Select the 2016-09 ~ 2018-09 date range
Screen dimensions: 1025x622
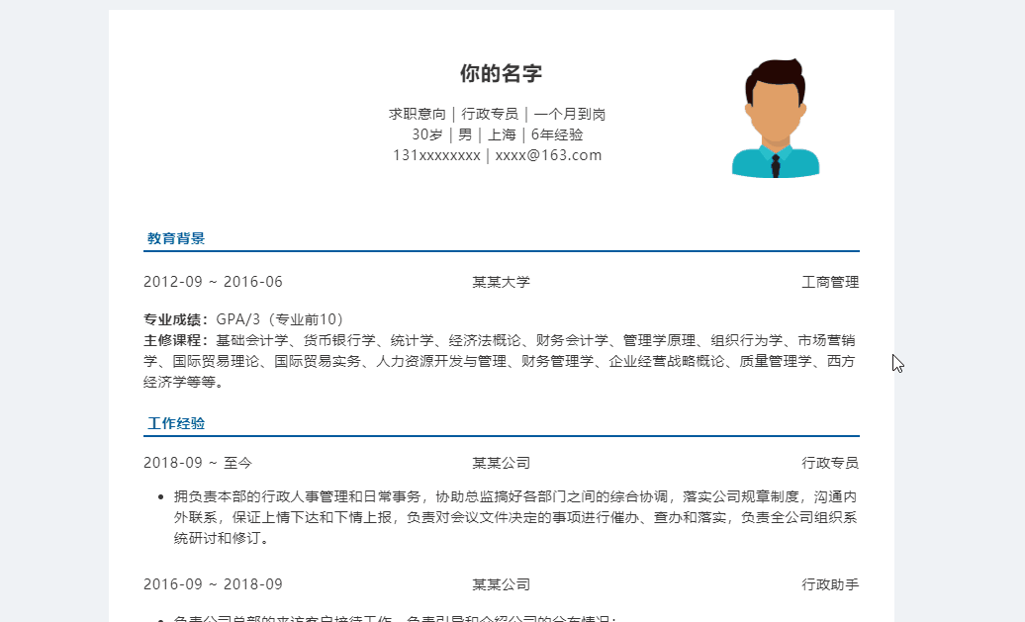(x=213, y=584)
